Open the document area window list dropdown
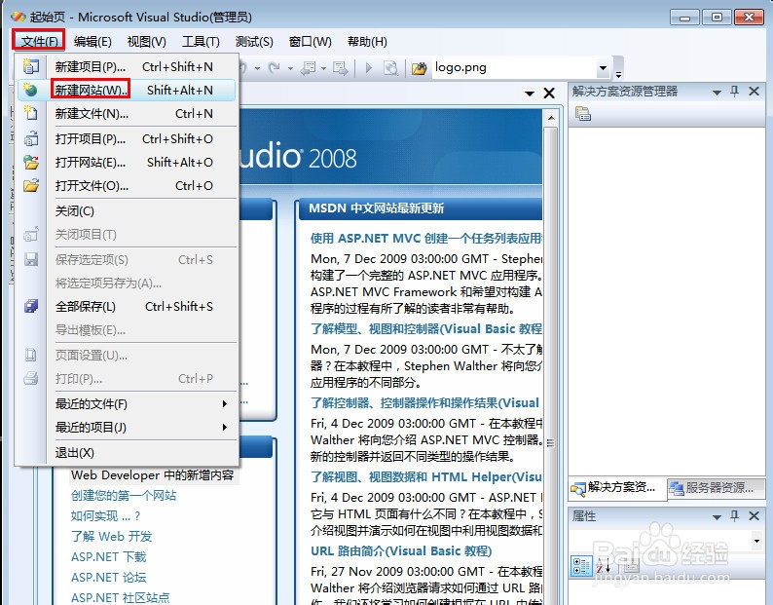 pyautogui.click(x=530, y=93)
